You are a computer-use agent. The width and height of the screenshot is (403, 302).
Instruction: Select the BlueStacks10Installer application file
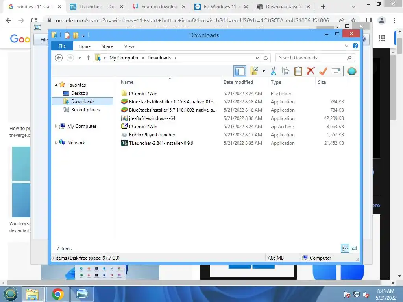click(232, 102)
